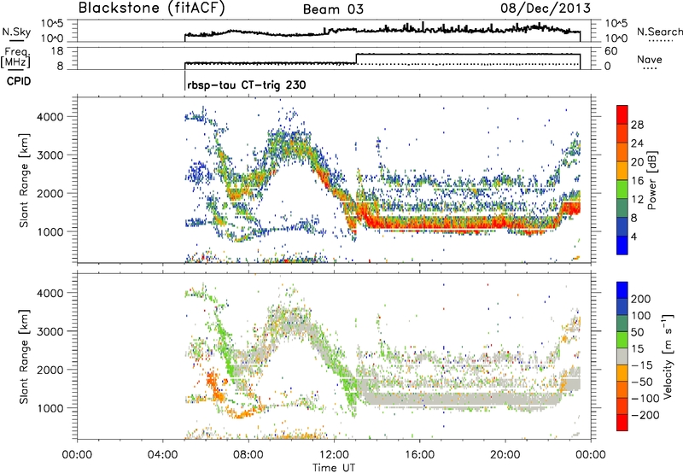Click the 'Freq. [MHz]' label
The image size is (683, 473).
pyautogui.click(x=15, y=57)
